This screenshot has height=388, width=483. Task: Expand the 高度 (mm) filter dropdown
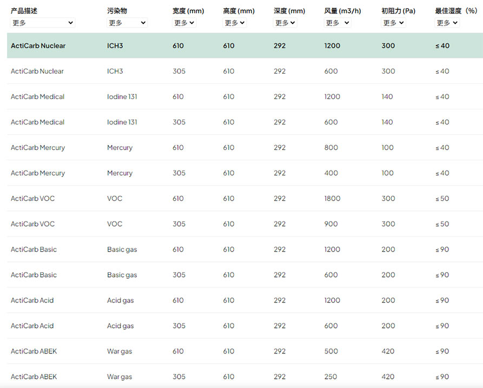pyautogui.click(x=234, y=23)
